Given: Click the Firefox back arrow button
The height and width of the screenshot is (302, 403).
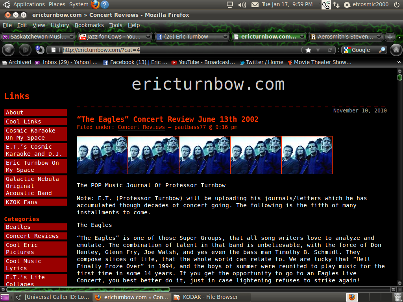Looking at the screenshot, I should [x=8, y=50].
